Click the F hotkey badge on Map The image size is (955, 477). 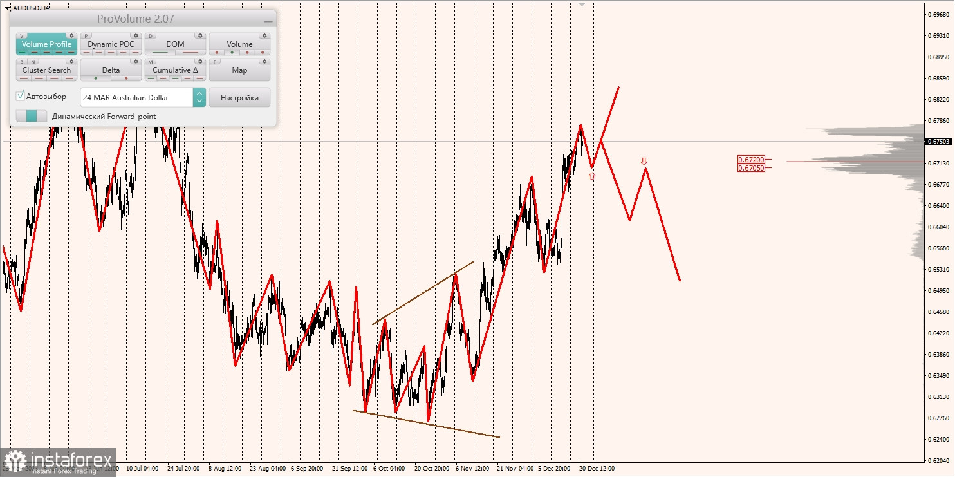click(215, 62)
